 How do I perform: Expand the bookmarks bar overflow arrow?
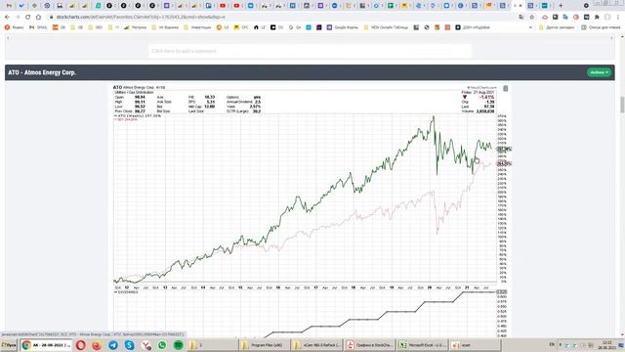(x=530, y=27)
